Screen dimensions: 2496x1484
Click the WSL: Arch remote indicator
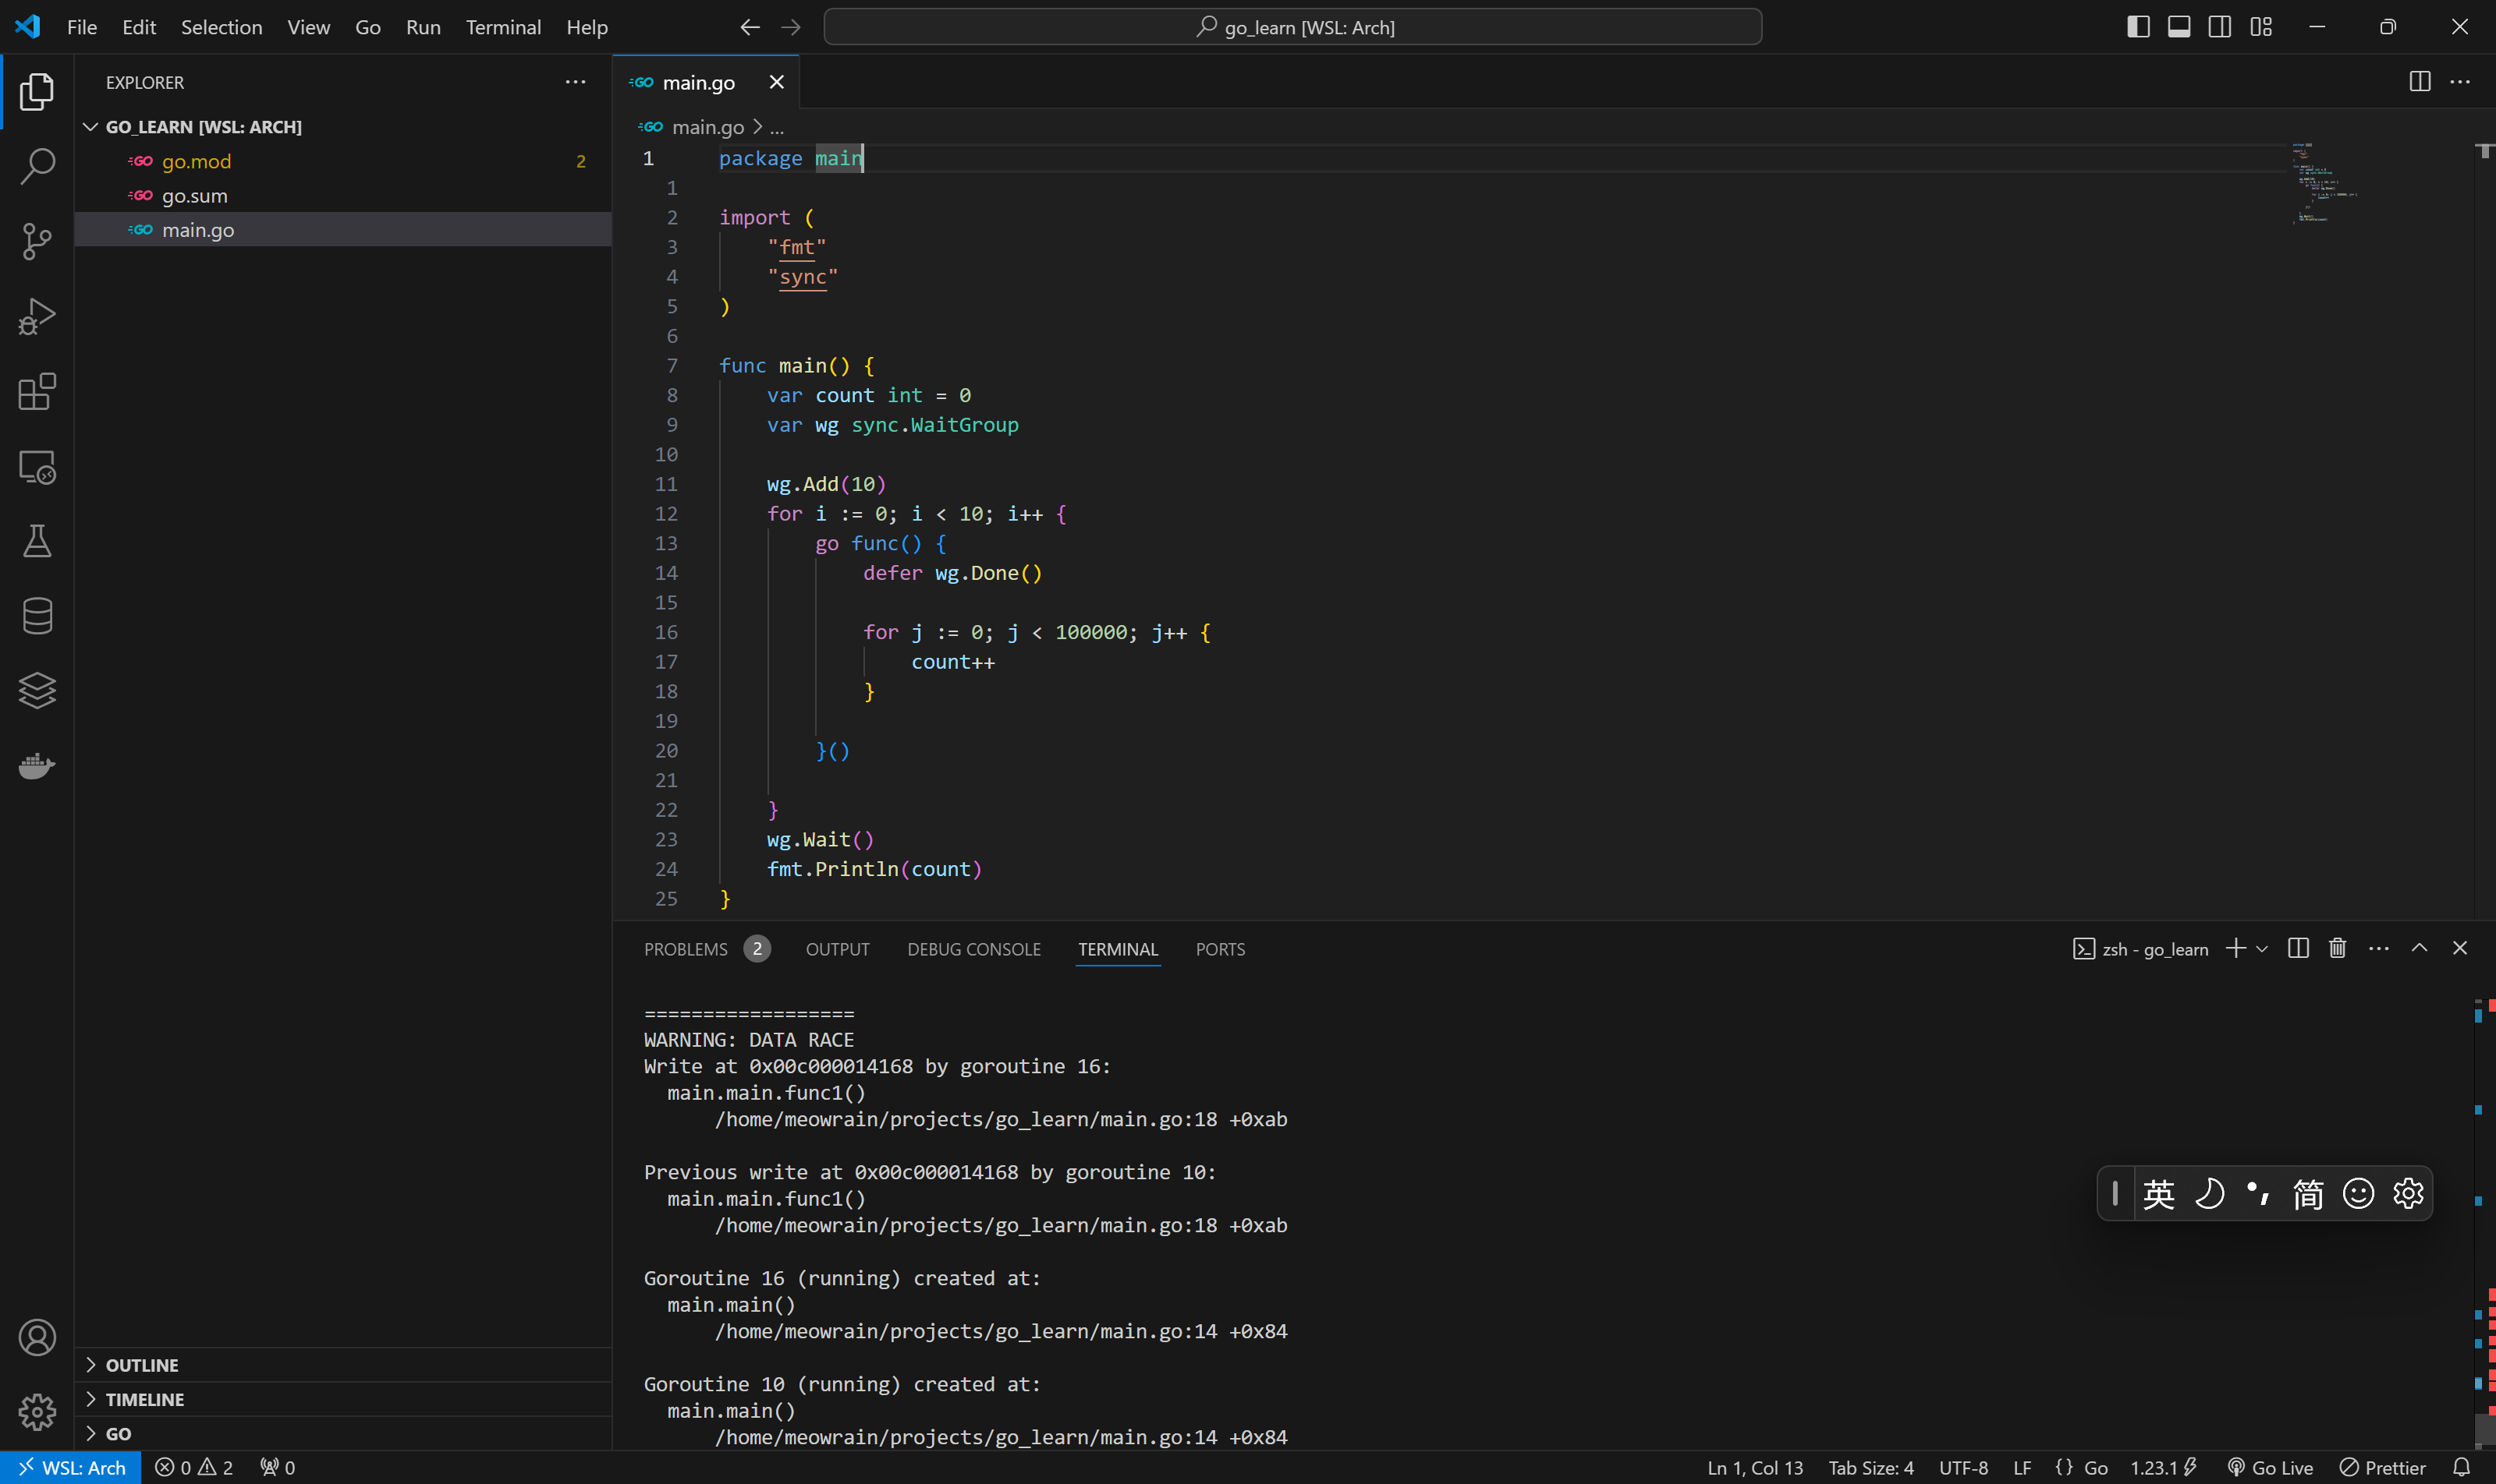click(71, 1467)
